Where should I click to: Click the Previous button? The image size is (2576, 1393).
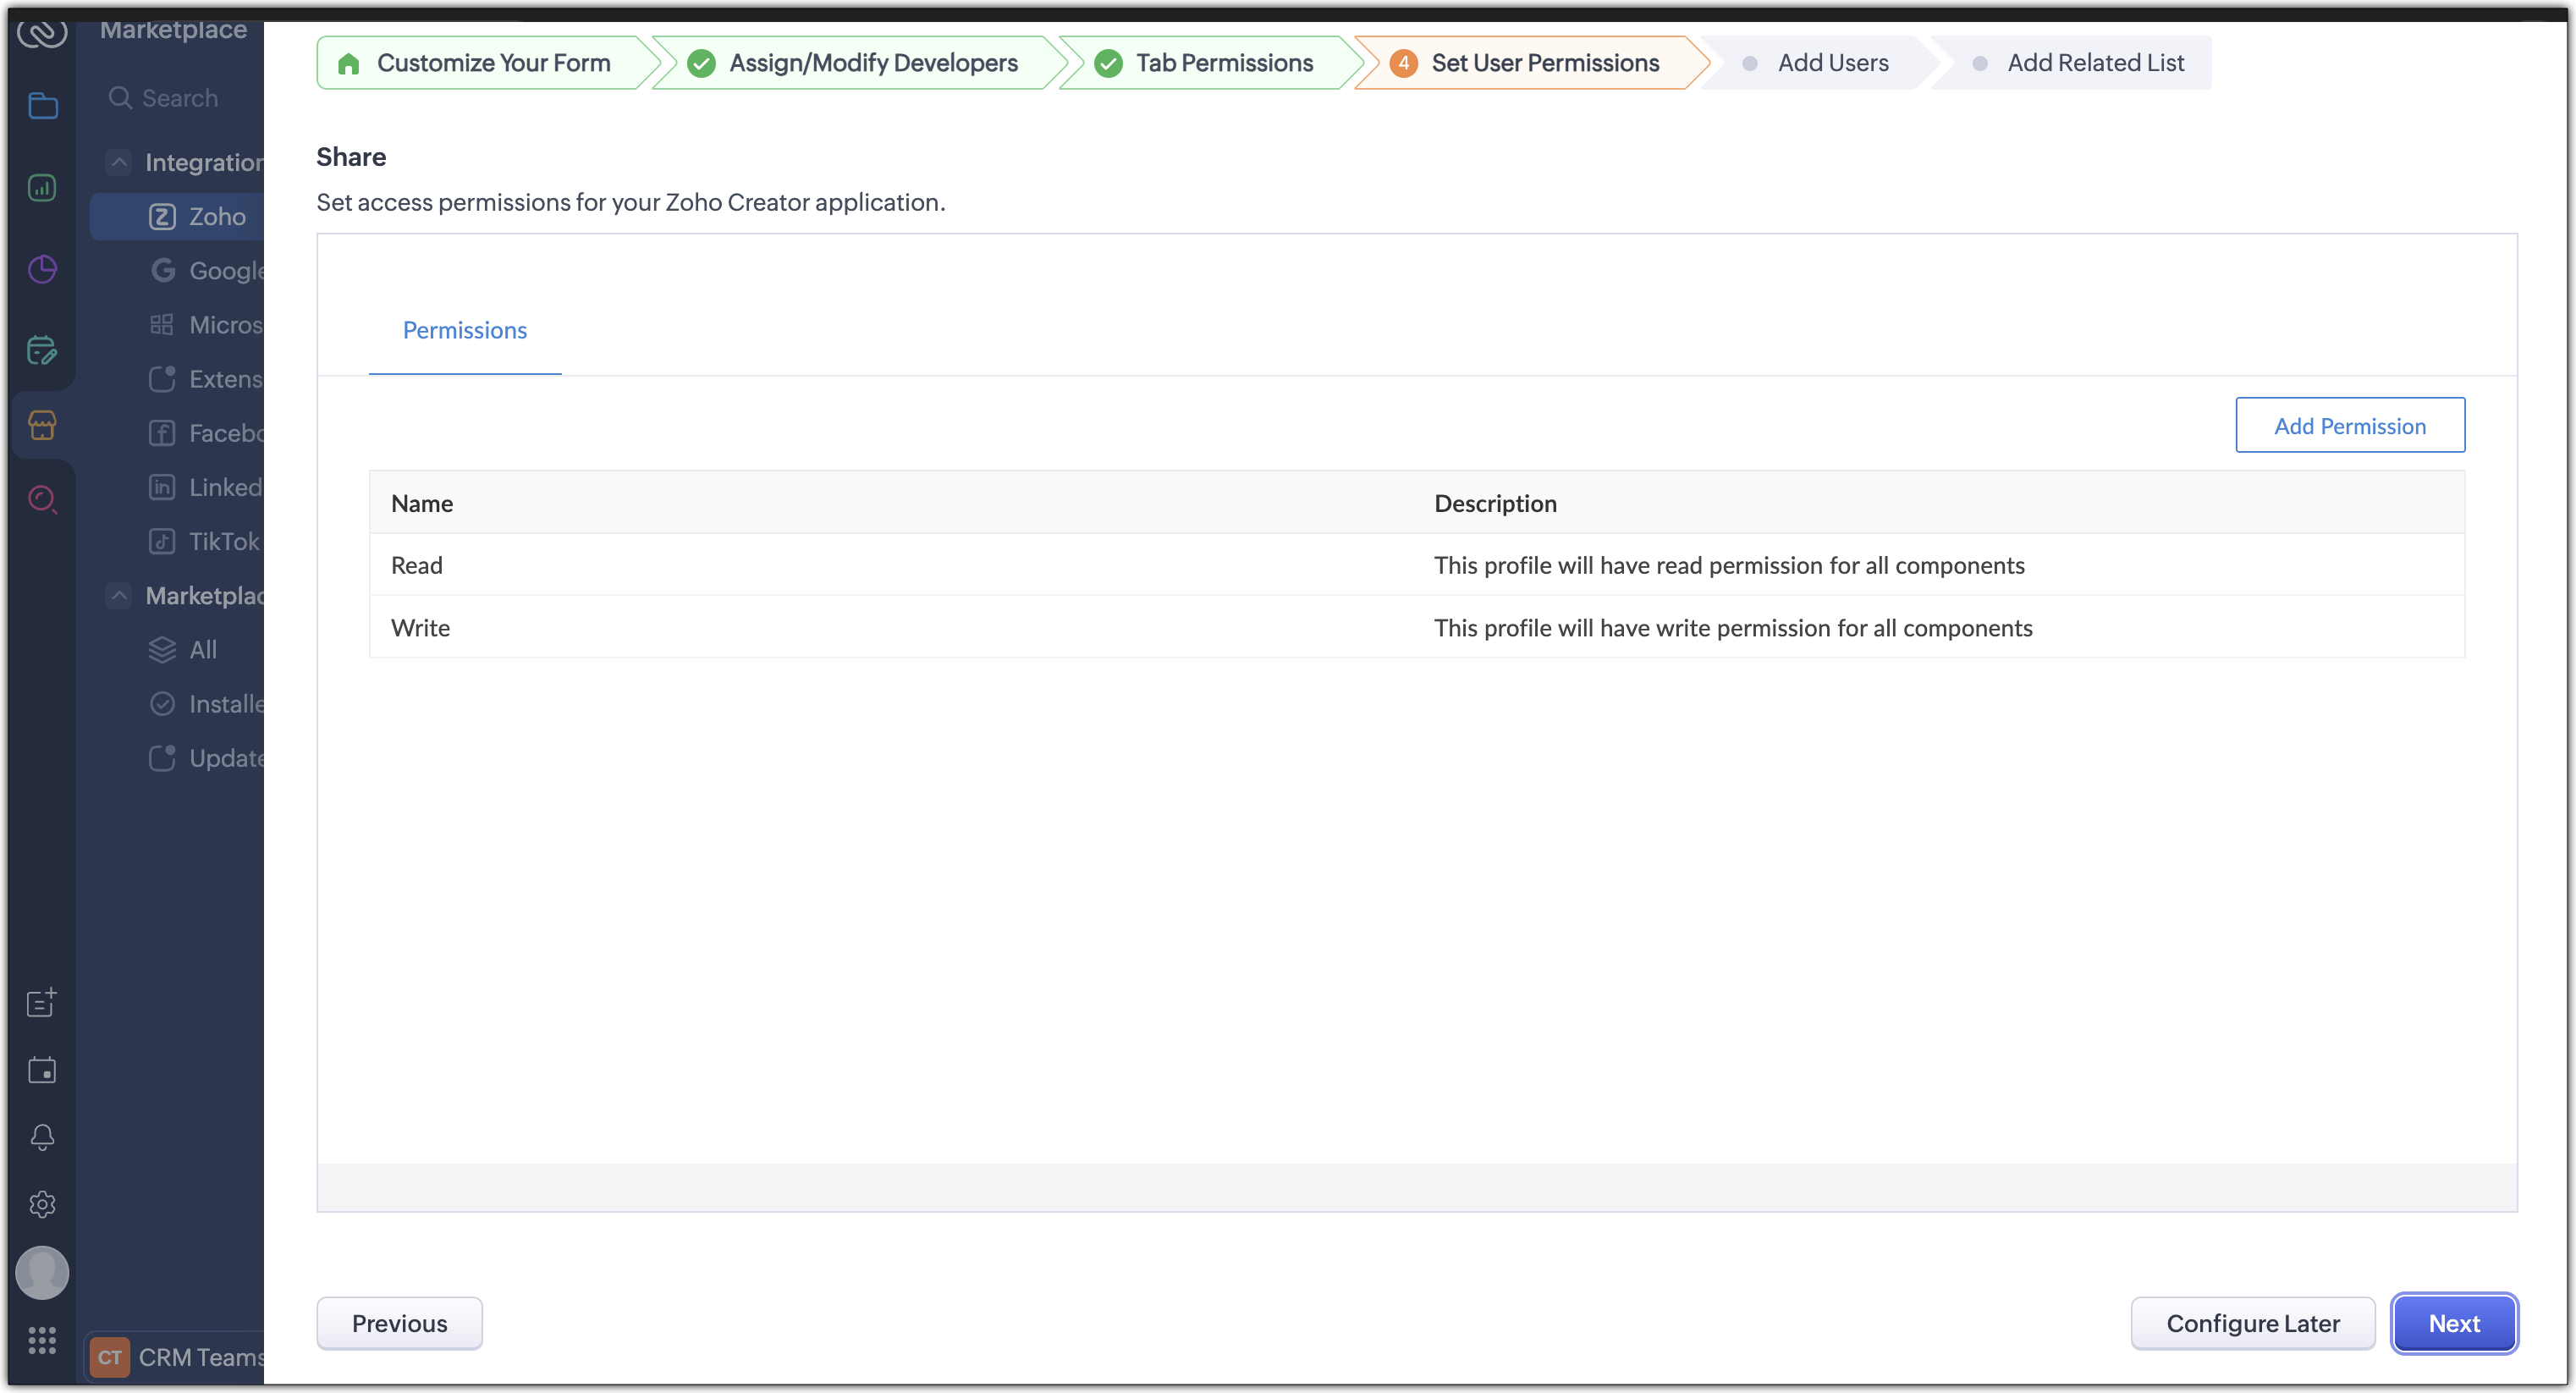[x=399, y=1323]
